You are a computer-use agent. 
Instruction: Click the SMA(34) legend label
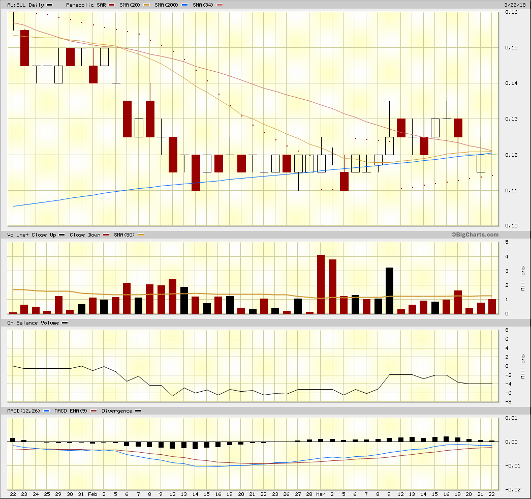[x=203, y=5]
